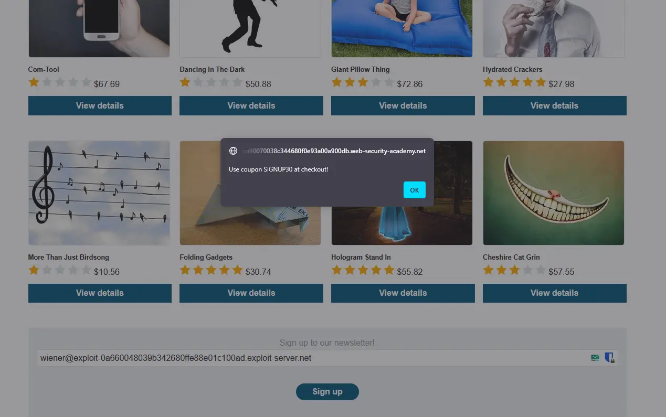Click OK in the coupon alert dialog
The width and height of the screenshot is (666, 417).
(x=414, y=190)
